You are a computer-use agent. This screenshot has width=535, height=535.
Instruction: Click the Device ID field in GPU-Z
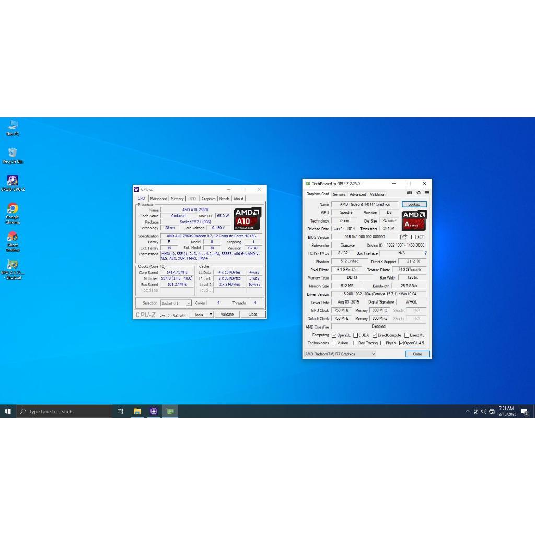click(x=405, y=245)
